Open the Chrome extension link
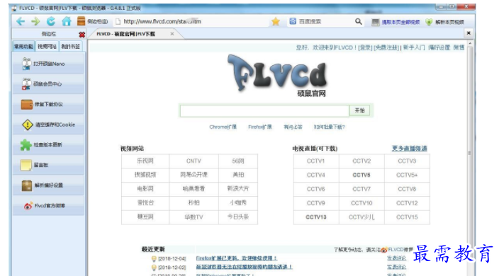499x276 pixels. click(x=223, y=127)
